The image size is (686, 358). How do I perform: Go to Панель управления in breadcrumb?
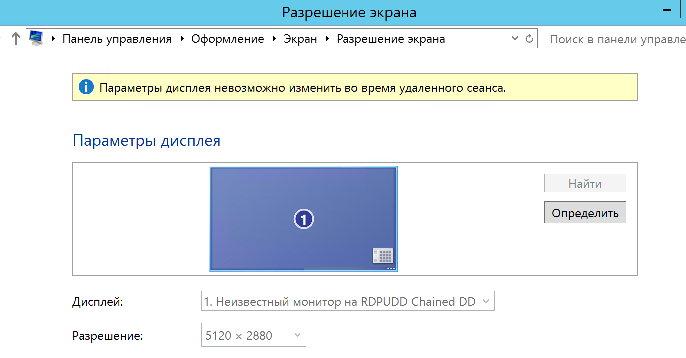117,39
